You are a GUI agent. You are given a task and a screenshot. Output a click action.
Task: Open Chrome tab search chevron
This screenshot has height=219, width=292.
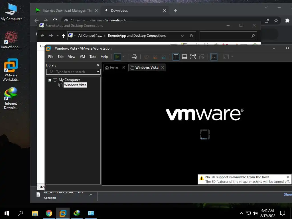[266, 7]
